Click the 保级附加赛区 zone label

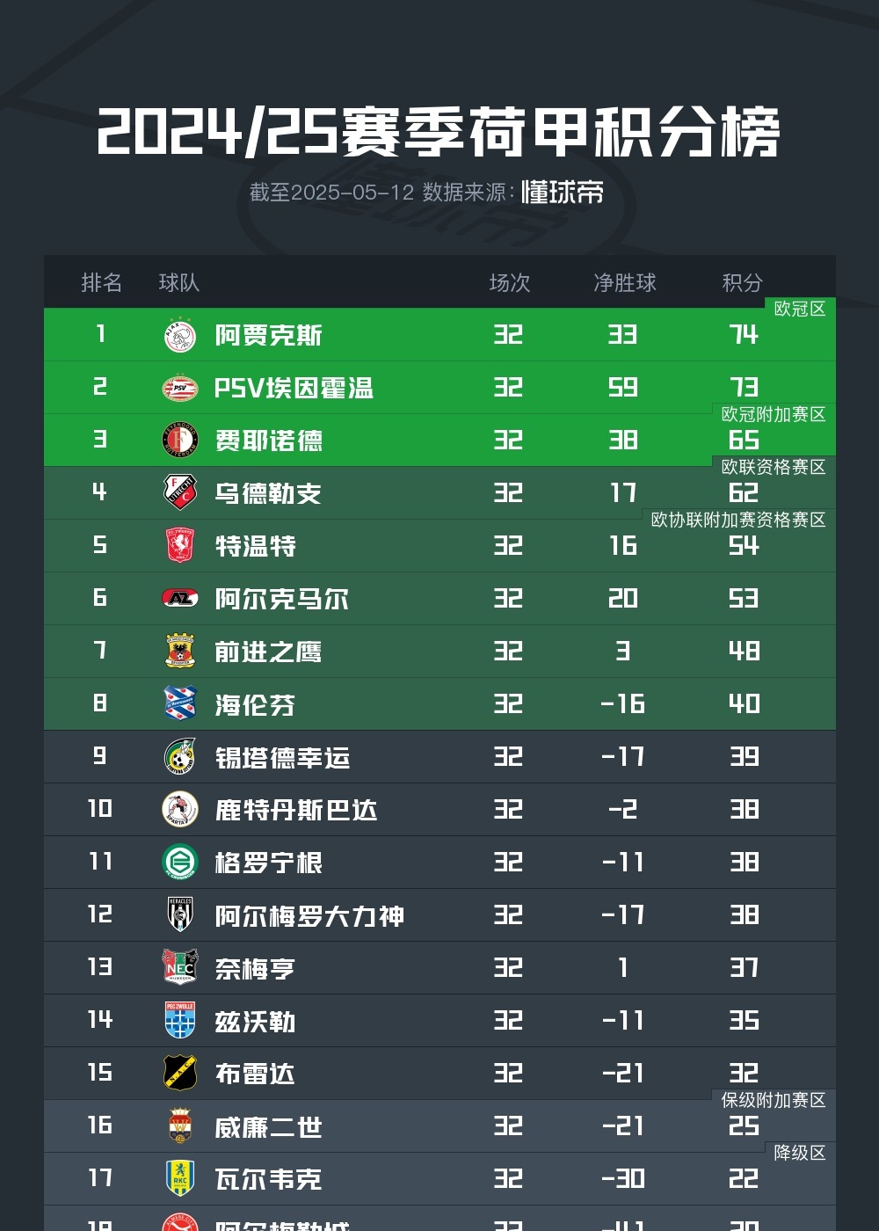point(774,1100)
